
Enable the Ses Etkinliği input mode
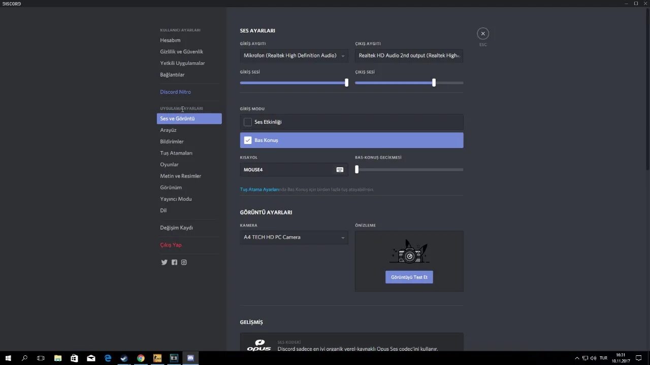(351, 122)
